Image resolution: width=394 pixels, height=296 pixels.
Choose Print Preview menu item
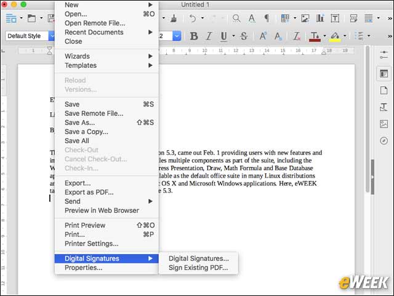(x=107, y=225)
